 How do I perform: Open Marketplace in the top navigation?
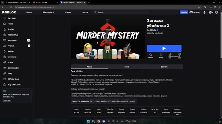49,12
